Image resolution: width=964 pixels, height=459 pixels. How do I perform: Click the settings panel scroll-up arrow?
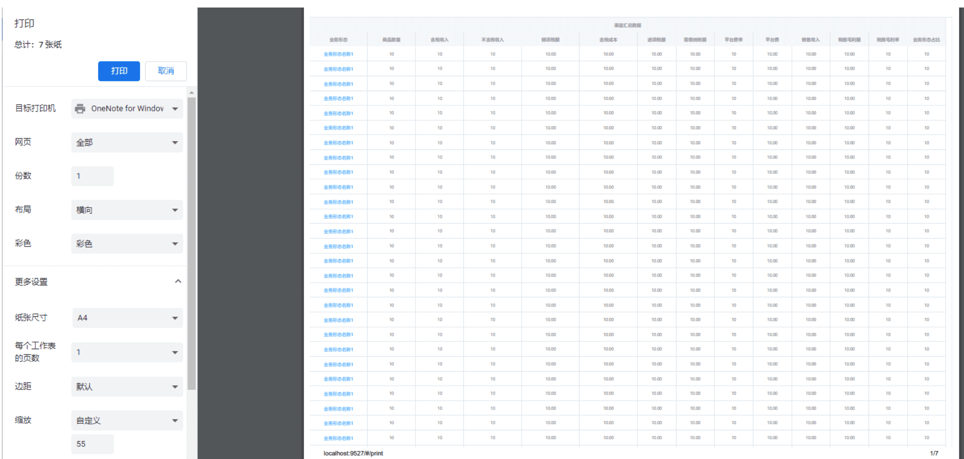pyautogui.click(x=191, y=93)
